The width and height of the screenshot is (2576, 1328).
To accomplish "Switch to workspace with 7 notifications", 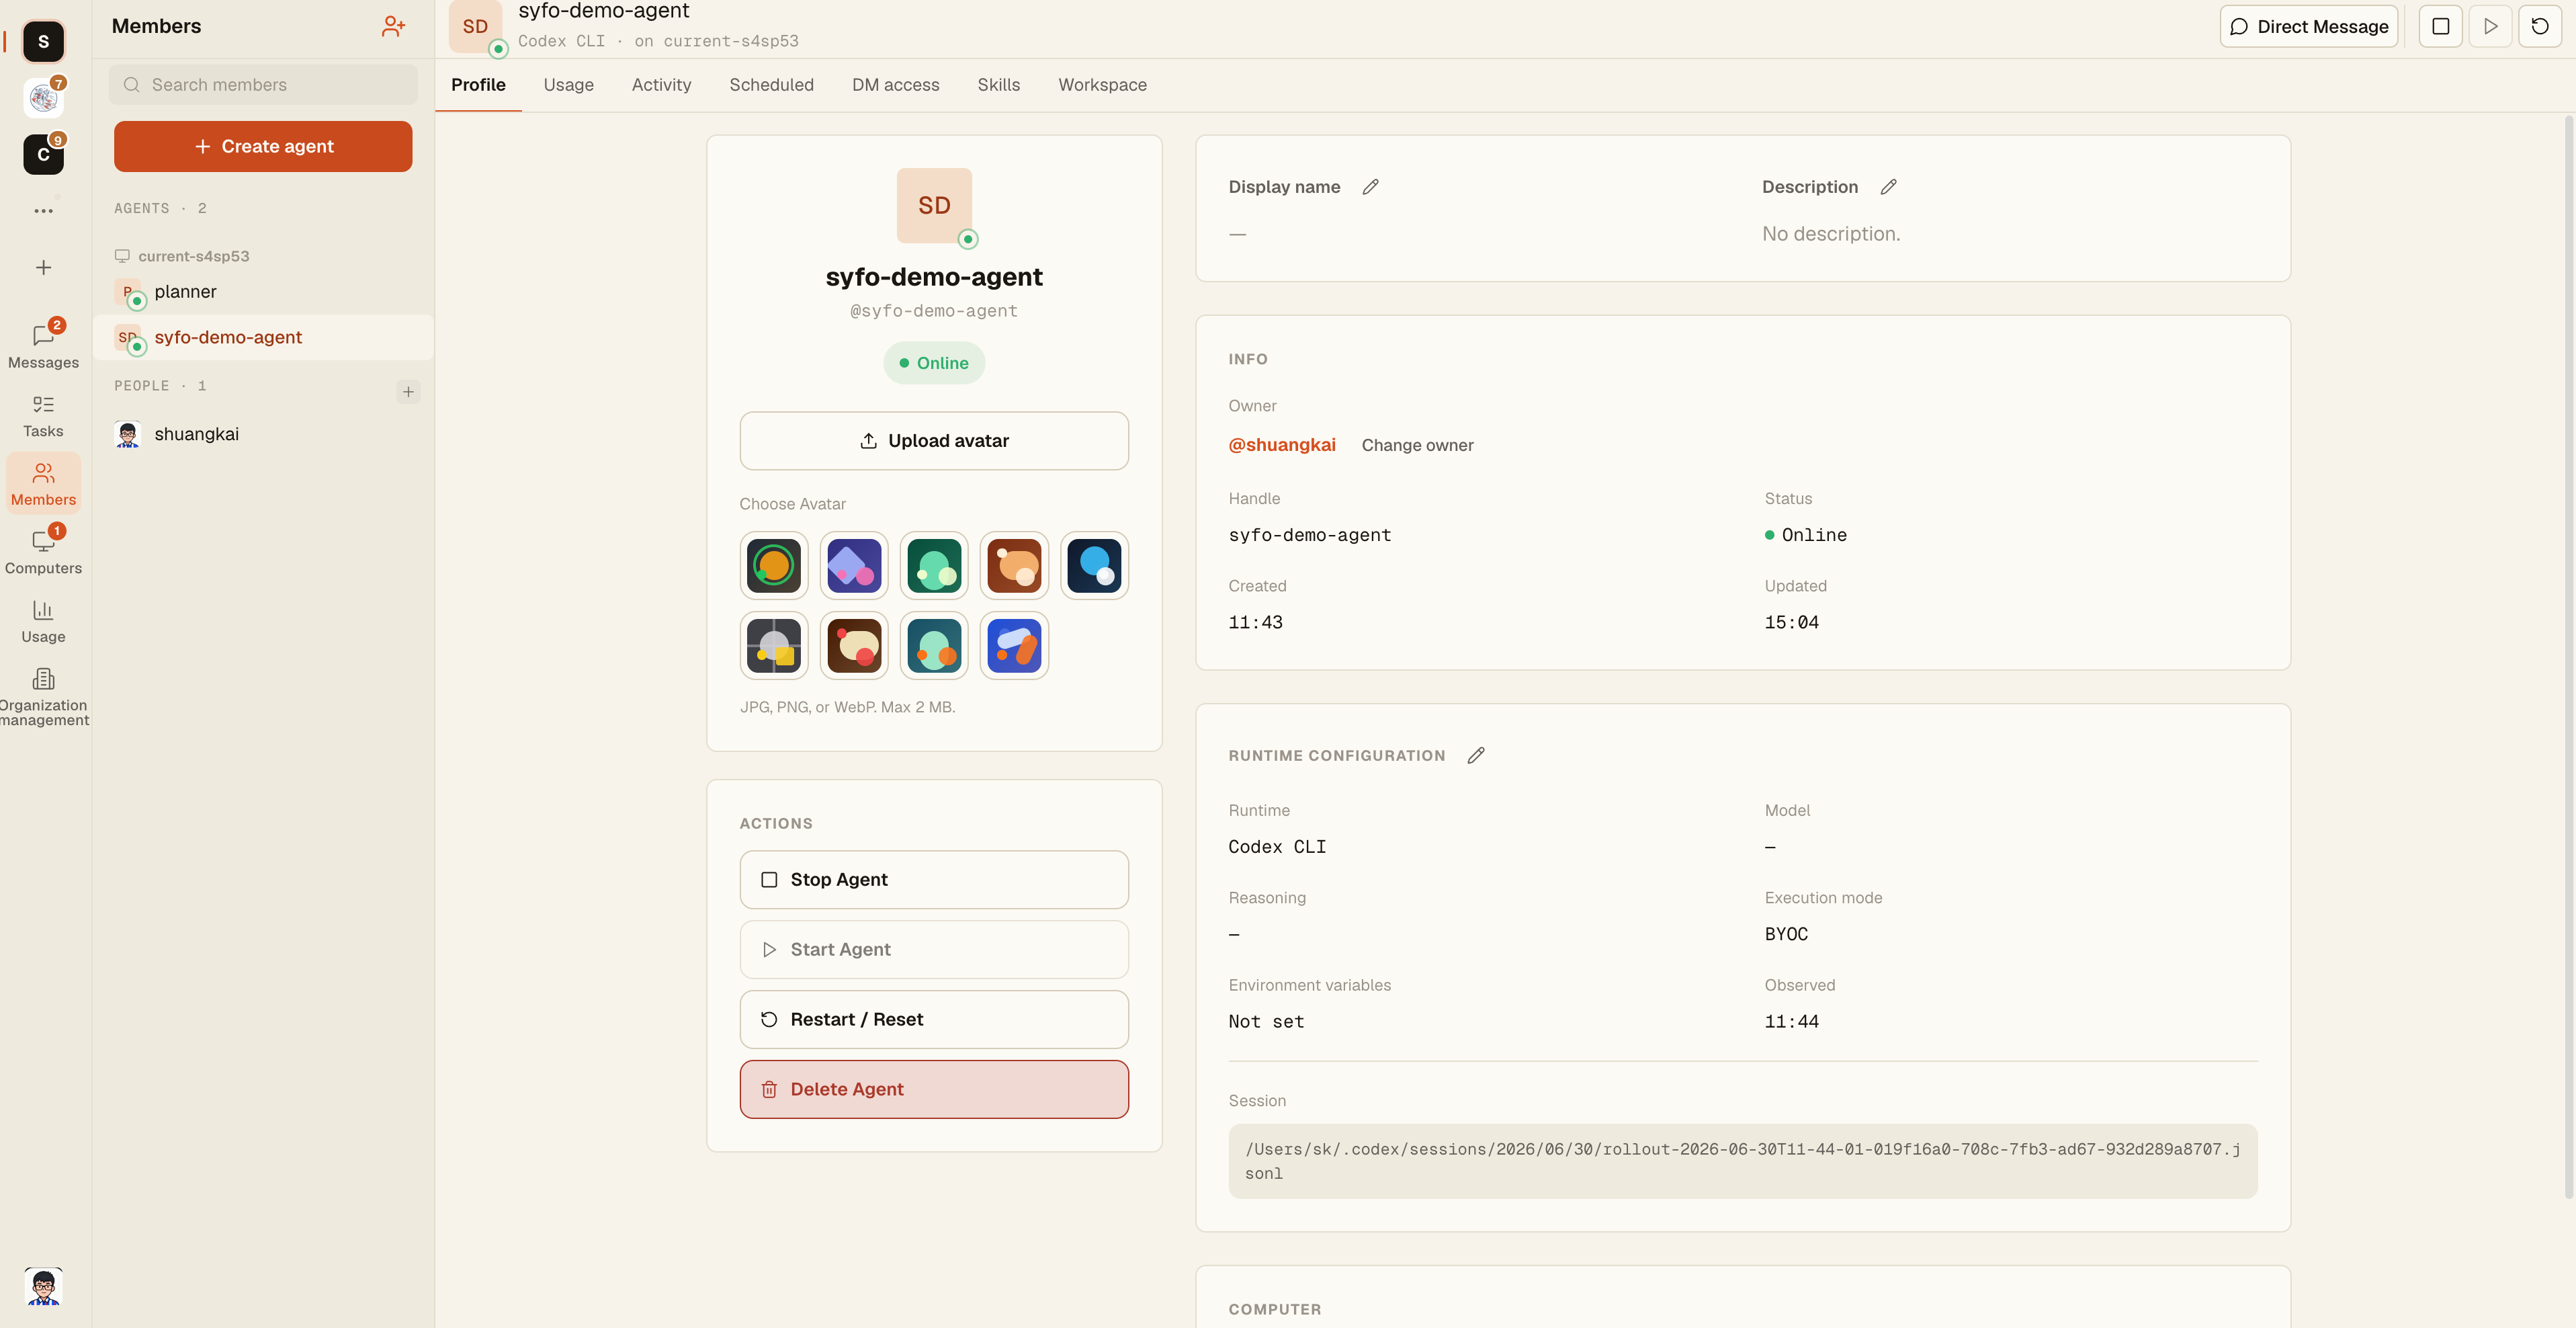I will click(x=43, y=97).
